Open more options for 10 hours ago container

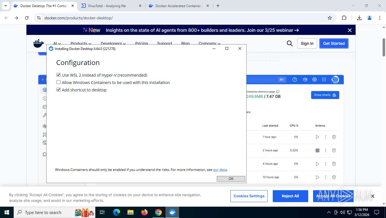[x=326, y=177]
